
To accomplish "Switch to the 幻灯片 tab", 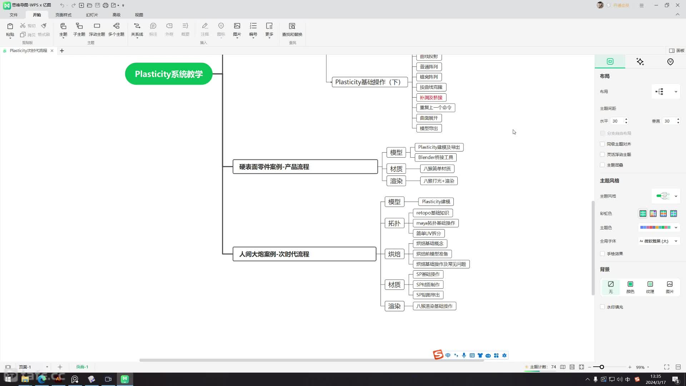I will point(92,15).
